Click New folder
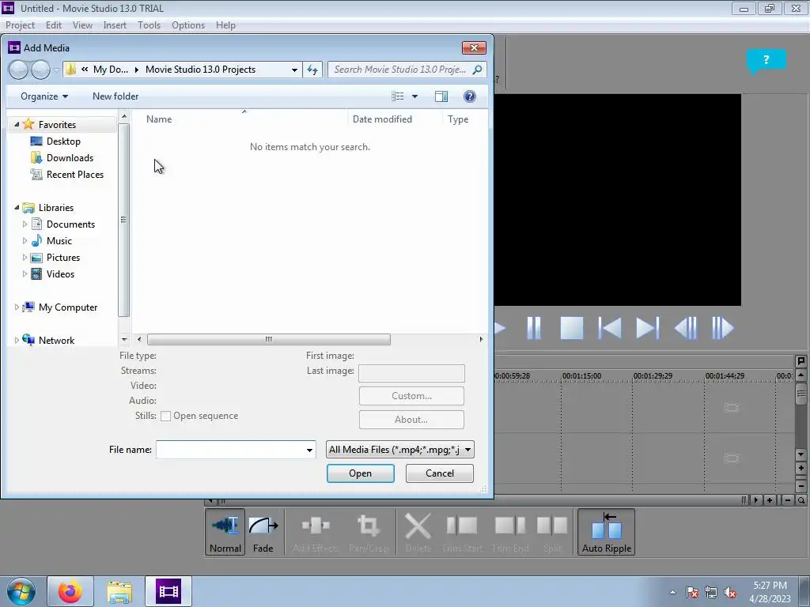810x607 pixels. click(115, 96)
